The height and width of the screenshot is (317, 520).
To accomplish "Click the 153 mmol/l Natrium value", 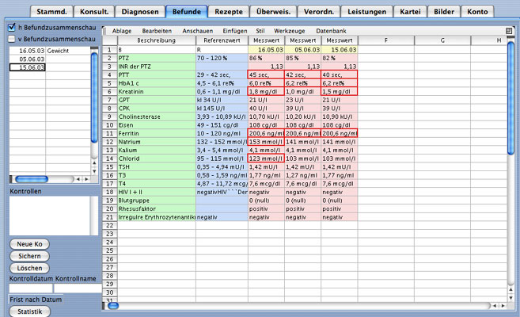I will click(x=266, y=142).
